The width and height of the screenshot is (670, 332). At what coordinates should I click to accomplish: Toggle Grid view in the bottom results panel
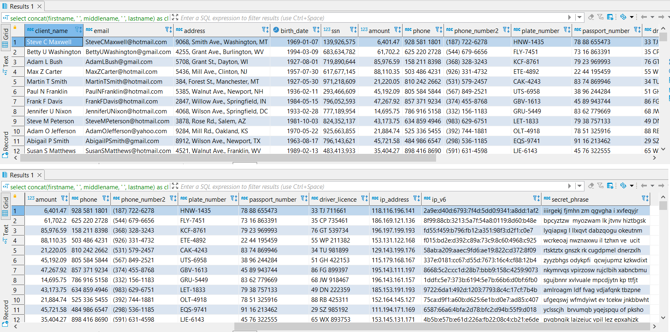coord(6,206)
